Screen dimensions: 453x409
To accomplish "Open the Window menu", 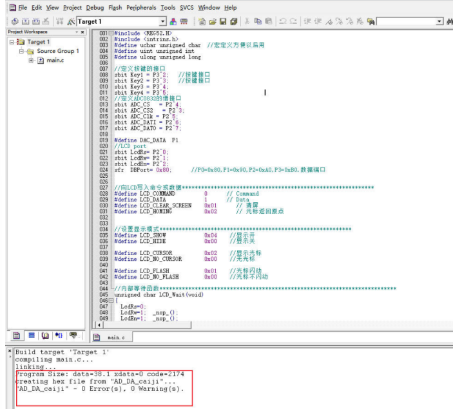I will [209, 8].
